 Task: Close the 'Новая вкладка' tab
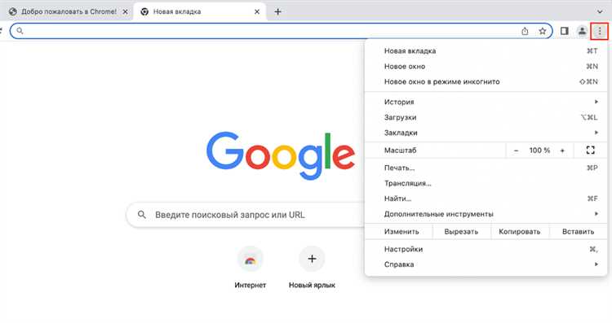(x=257, y=11)
